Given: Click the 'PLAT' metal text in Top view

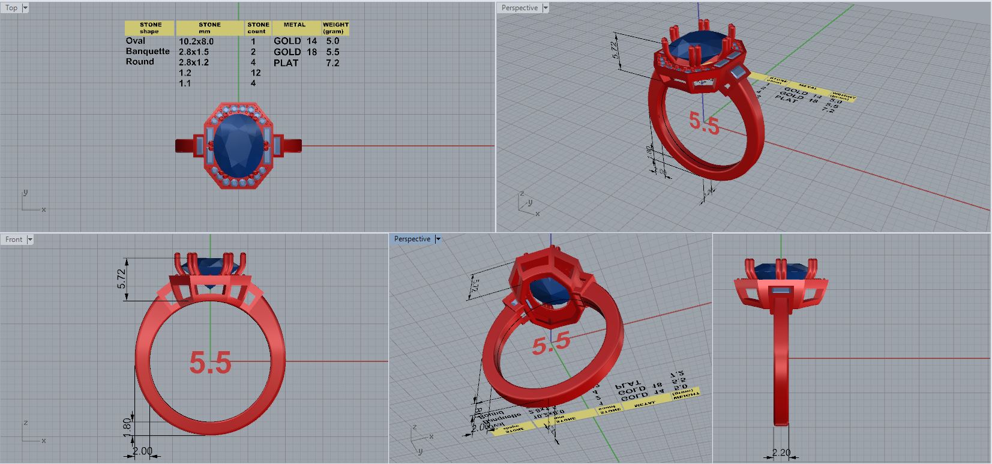Looking at the screenshot, I should coord(286,62).
